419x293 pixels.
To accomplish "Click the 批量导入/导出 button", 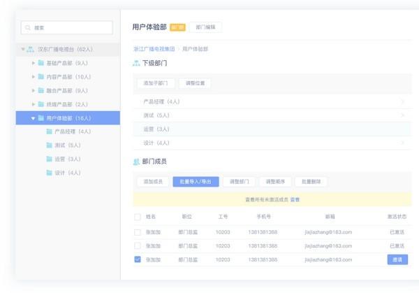I will click(196, 181).
